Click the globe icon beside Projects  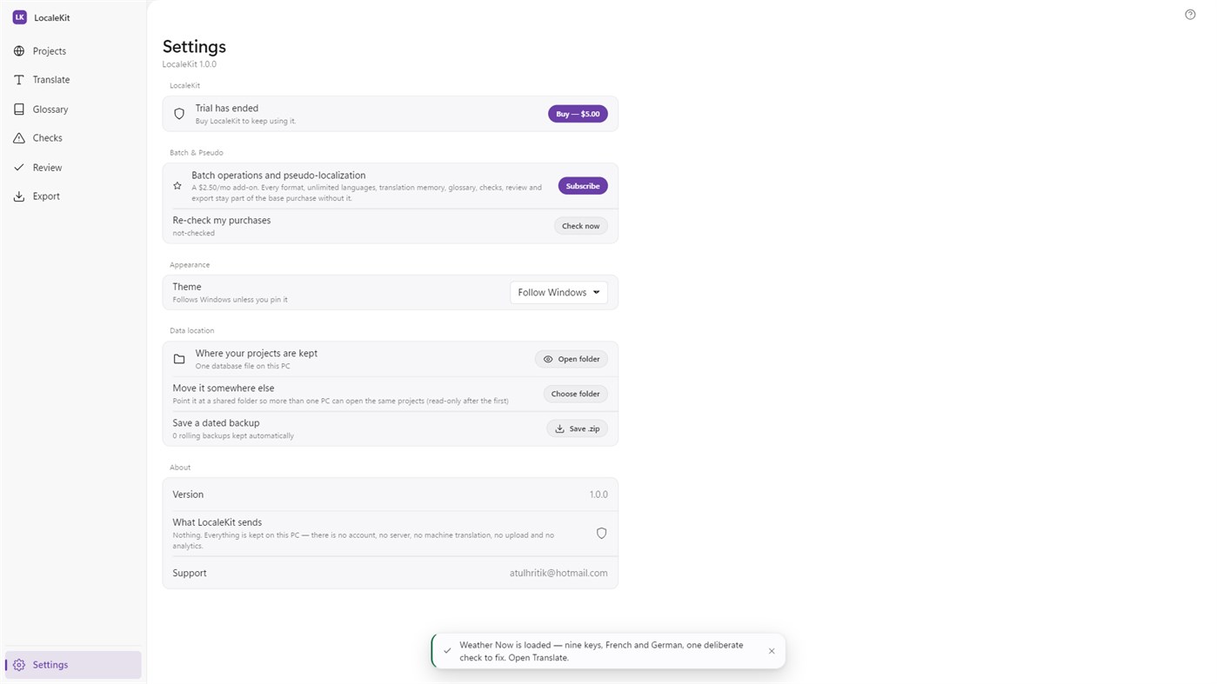coord(19,51)
